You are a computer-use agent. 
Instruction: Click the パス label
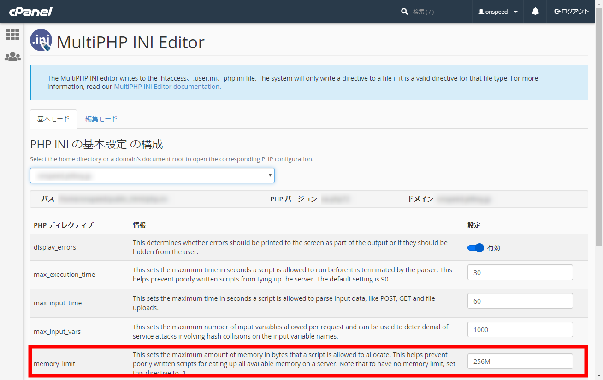tap(48, 199)
